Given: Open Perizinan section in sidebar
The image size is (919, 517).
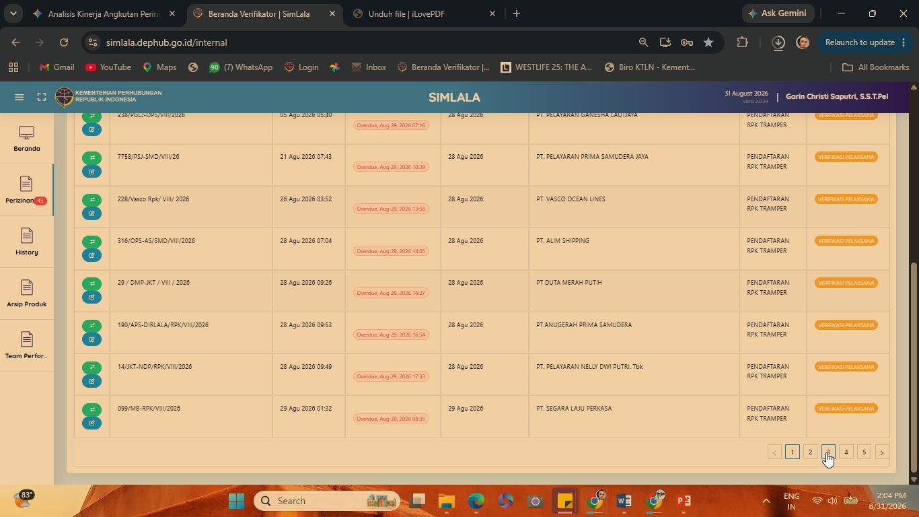Looking at the screenshot, I should click(27, 191).
